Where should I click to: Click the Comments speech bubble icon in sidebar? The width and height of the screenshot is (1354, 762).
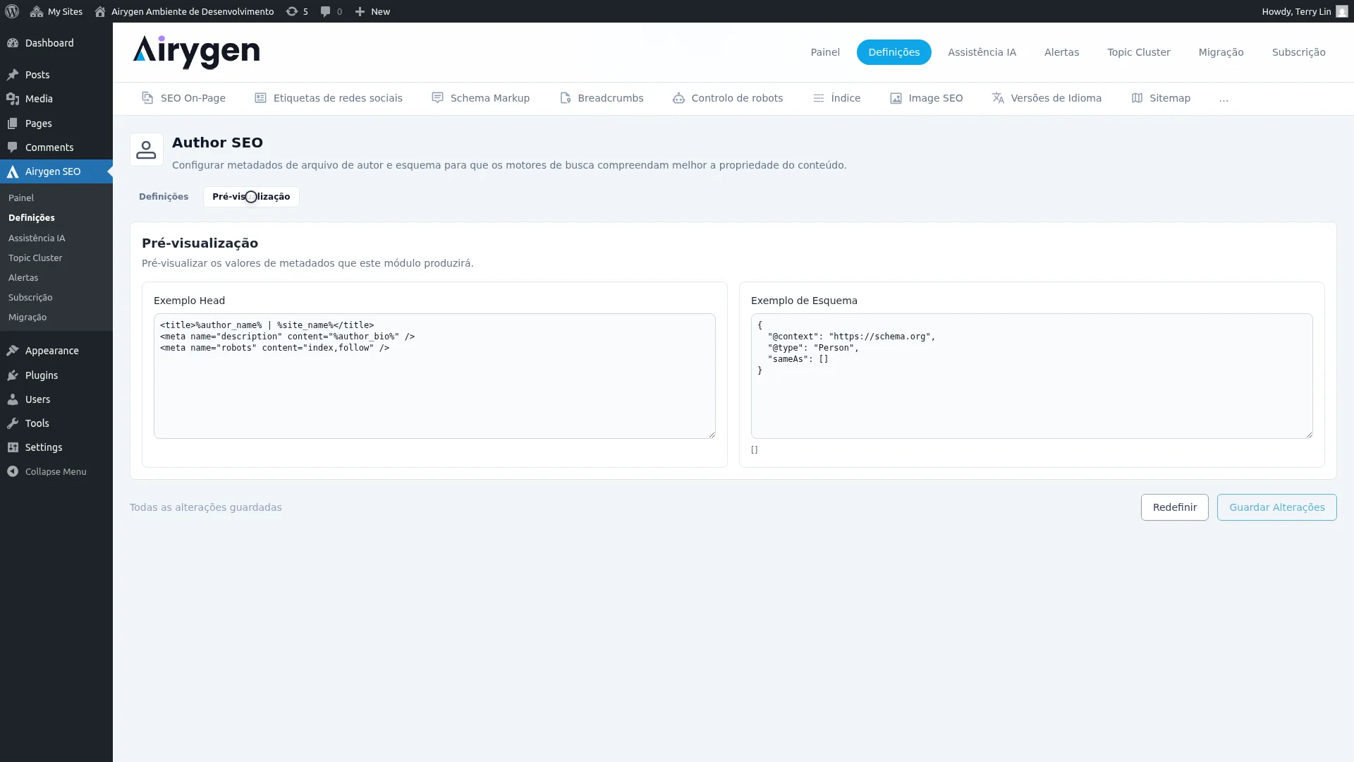(x=13, y=147)
